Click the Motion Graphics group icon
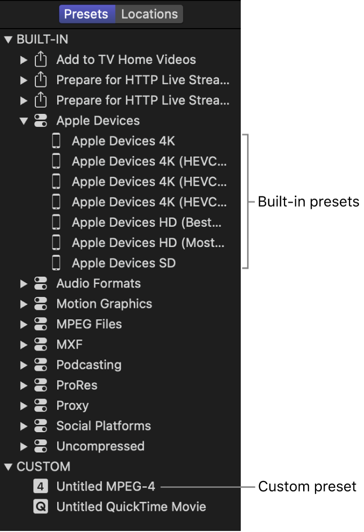This screenshot has width=364, height=532. click(41, 303)
